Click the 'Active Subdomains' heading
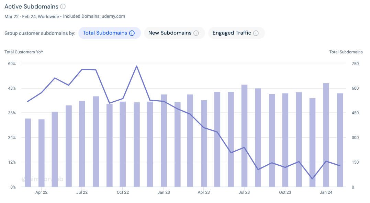This screenshot has width=370, height=203. (x=31, y=7)
